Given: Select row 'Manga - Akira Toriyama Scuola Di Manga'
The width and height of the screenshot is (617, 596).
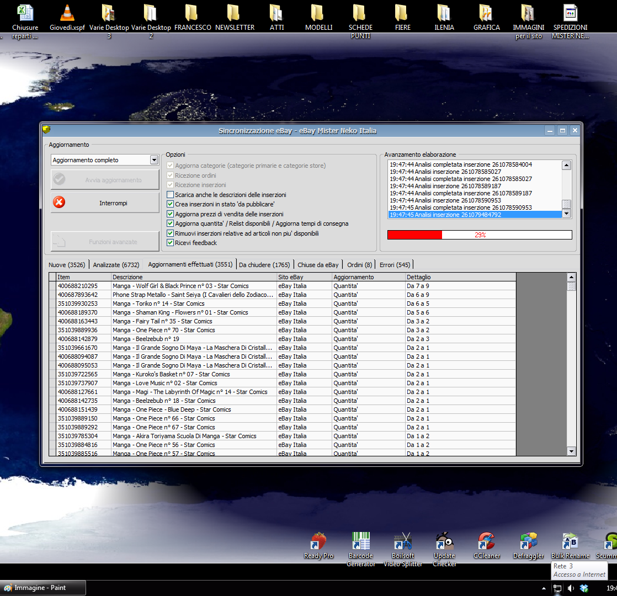Looking at the screenshot, I should pos(283,436).
